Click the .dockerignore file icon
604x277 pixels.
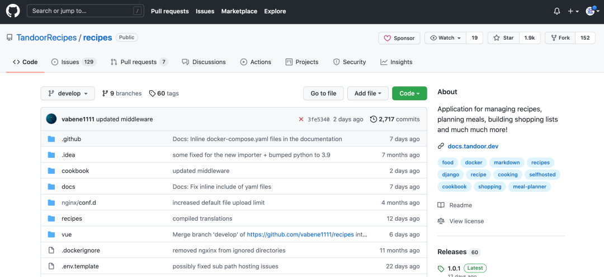pyautogui.click(x=51, y=251)
